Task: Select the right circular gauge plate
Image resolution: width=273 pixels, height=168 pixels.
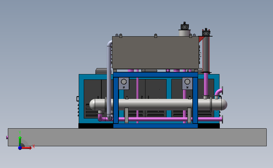Action: pyautogui.click(x=187, y=84)
